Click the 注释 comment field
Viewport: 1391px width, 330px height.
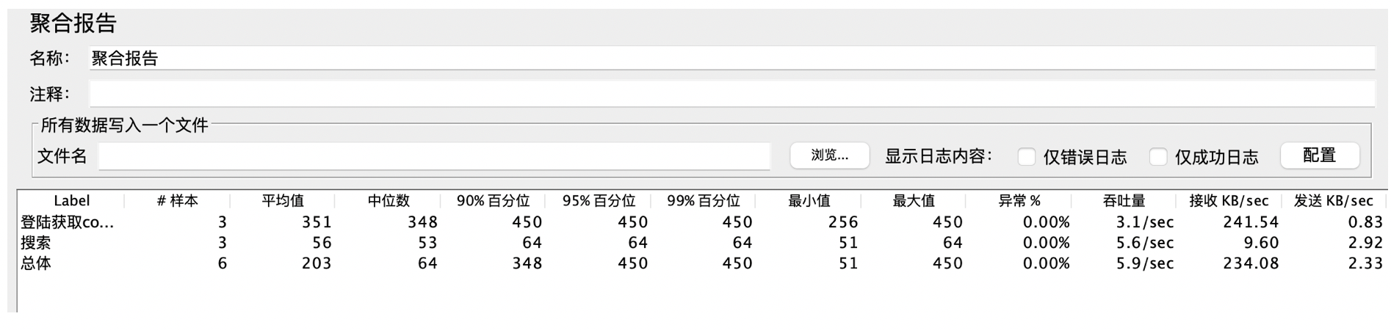pos(731,94)
